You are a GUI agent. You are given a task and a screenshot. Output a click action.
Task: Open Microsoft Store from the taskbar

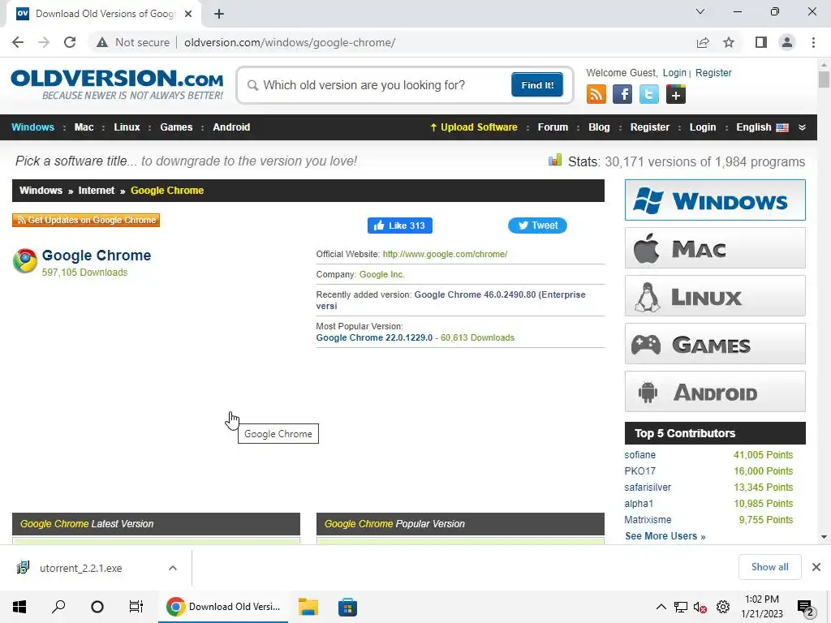tap(347, 607)
